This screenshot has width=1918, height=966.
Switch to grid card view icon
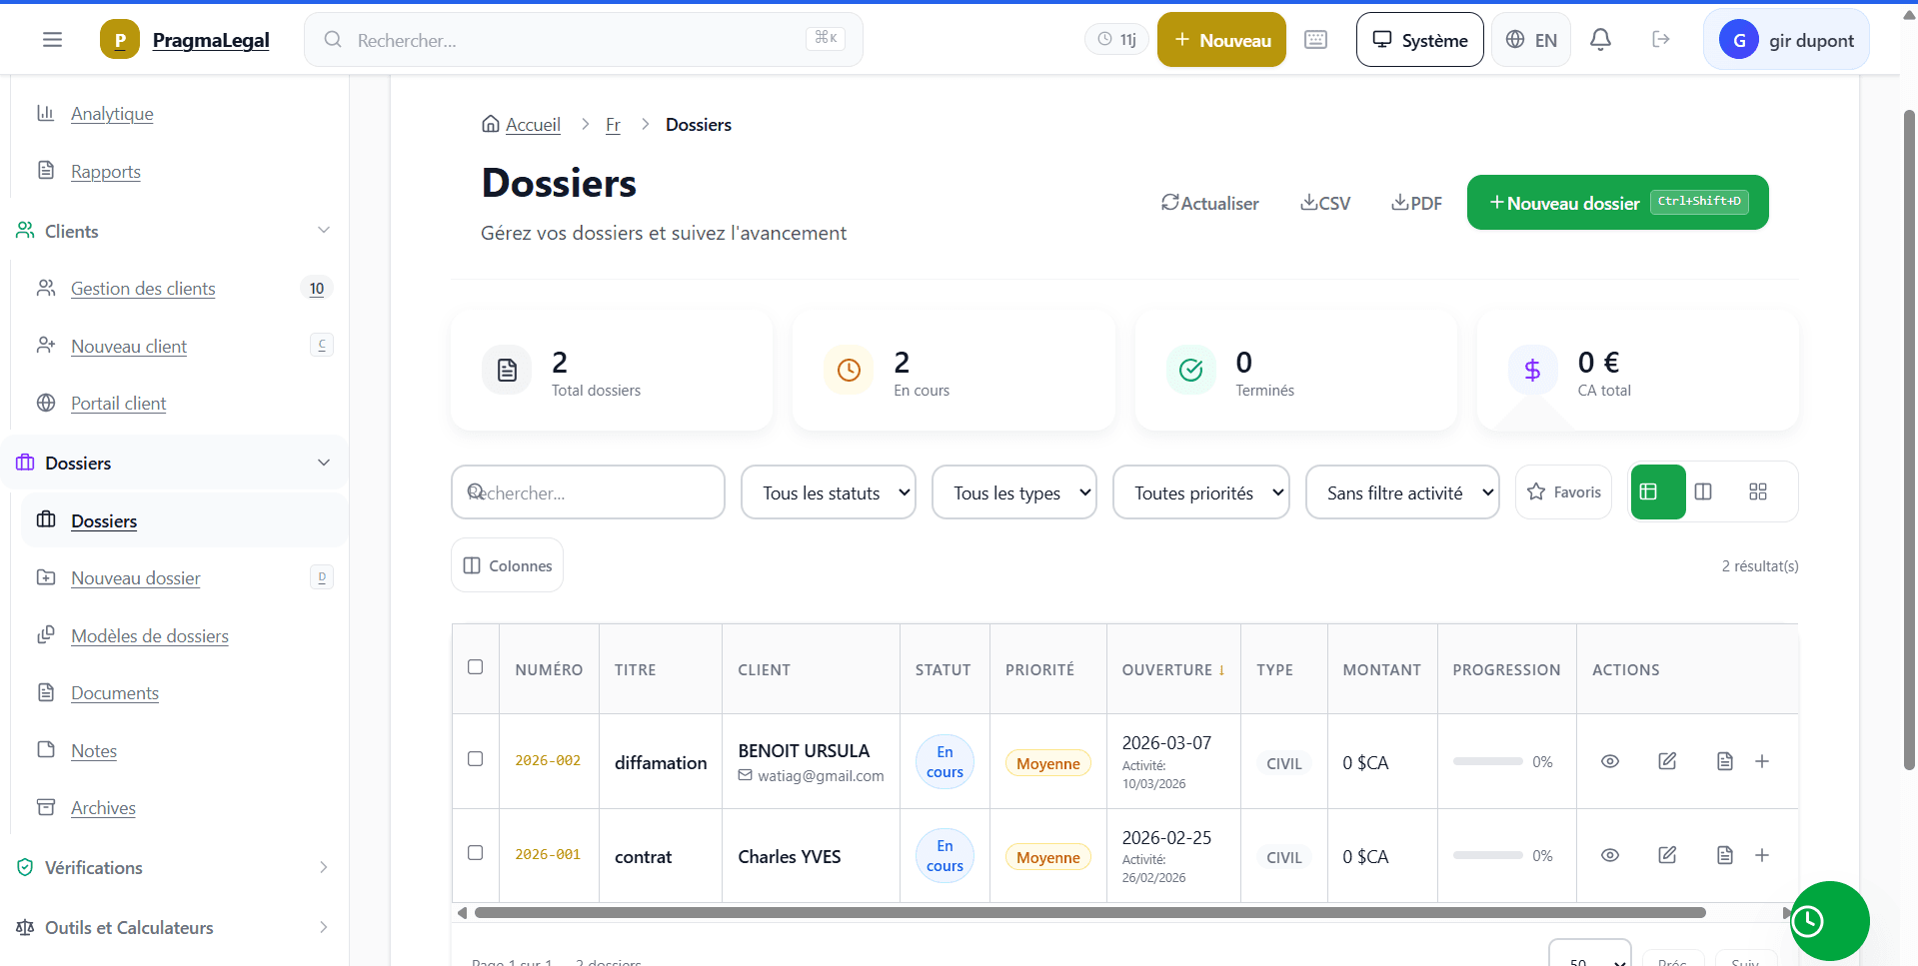click(x=1758, y=491)
